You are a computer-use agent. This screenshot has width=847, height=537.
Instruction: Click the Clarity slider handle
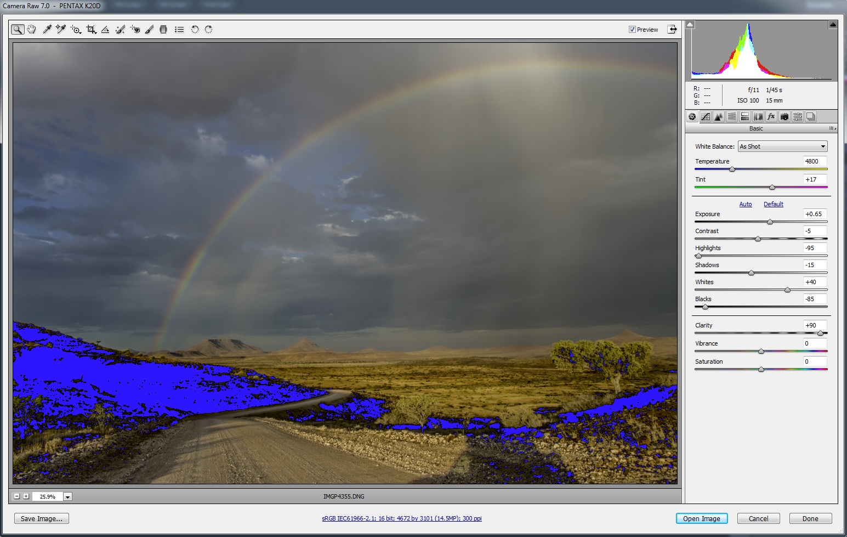[x=820, y=333]
